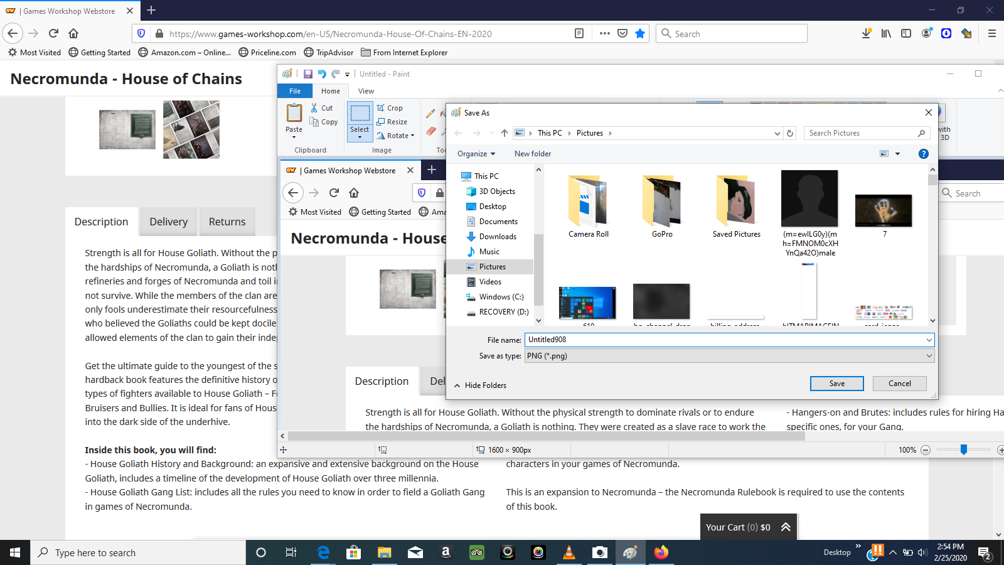Click the Paint zoom slider handle

click(964, 449)
